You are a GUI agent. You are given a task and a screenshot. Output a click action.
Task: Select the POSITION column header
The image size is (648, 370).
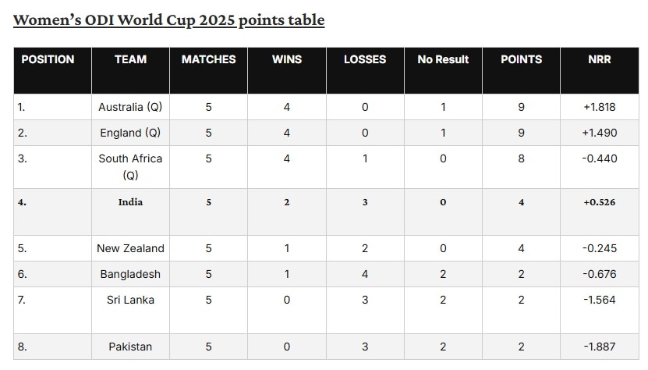tap(48, 59)
